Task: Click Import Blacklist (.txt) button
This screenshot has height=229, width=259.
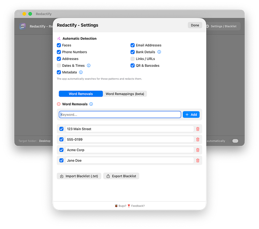Action: pyautogui.click(x=79, y=176)
